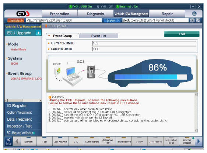Open Case Analysis from bottom toolbar

pos(60,141)
